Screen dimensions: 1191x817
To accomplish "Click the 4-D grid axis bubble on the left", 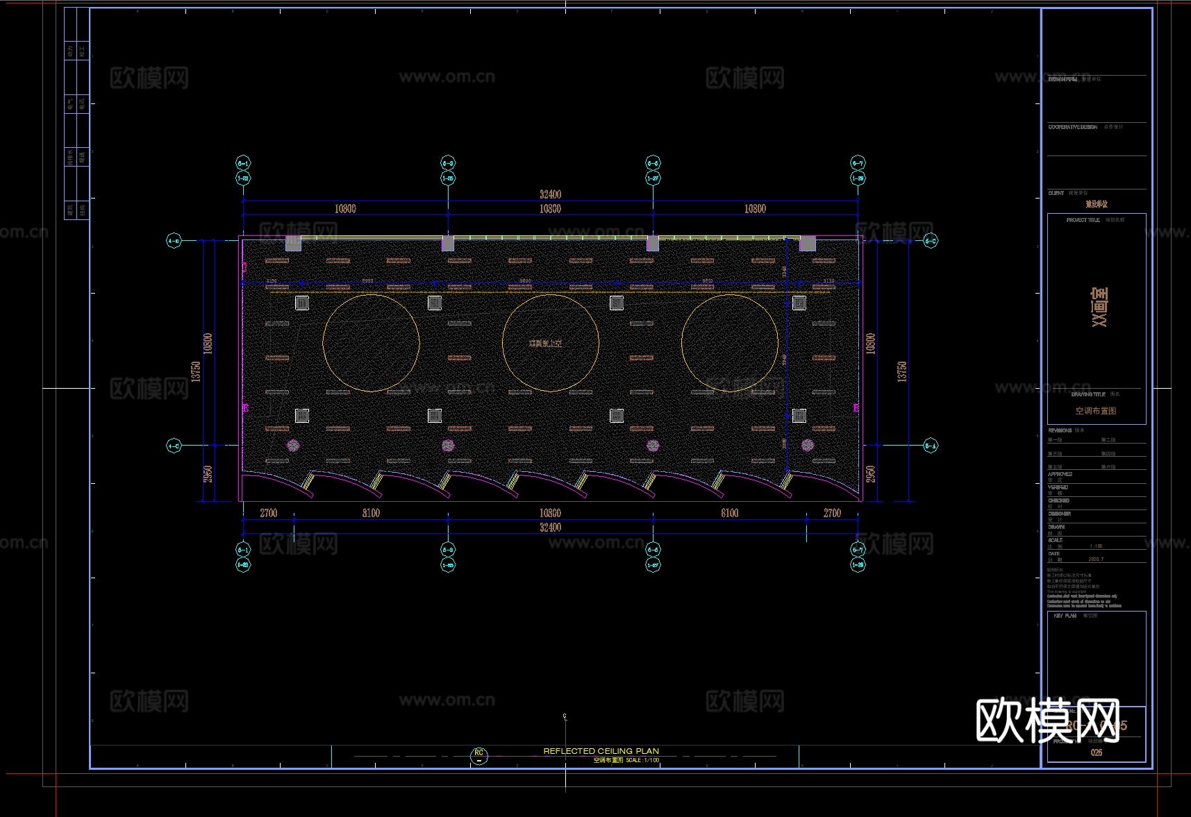I will coord(174,242).
